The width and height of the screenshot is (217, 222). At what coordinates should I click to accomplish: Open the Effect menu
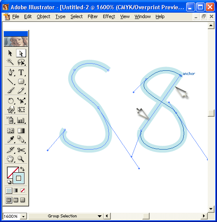coord(109,17)
